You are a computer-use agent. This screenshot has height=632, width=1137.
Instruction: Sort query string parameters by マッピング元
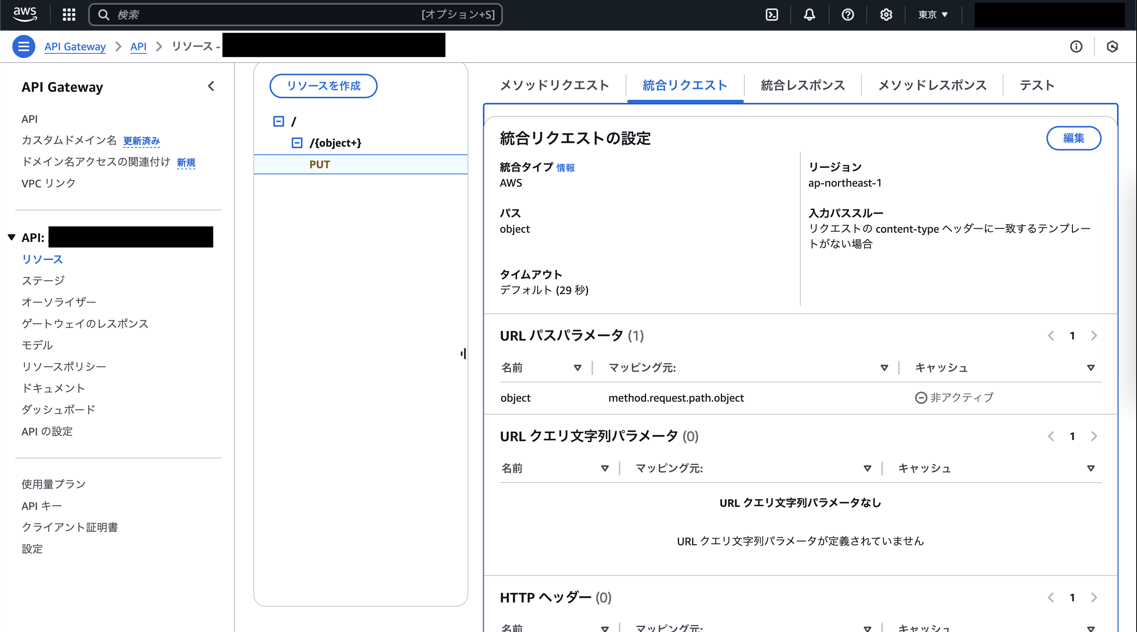(x=867, y=468)
